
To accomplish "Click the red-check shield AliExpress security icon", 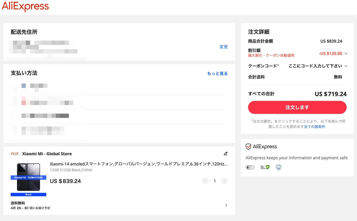I will 248,147.
